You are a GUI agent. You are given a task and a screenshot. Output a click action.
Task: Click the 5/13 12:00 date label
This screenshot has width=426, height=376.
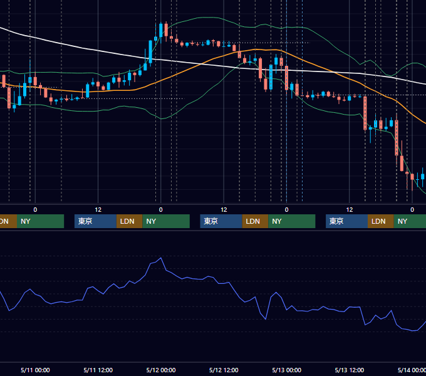[350, 370]
